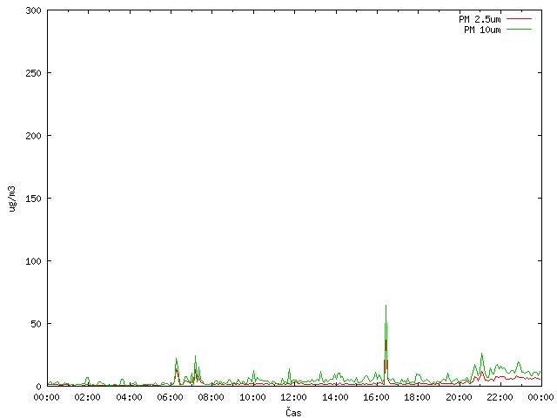Click the 12:00 time label

[x=294, y=397]
